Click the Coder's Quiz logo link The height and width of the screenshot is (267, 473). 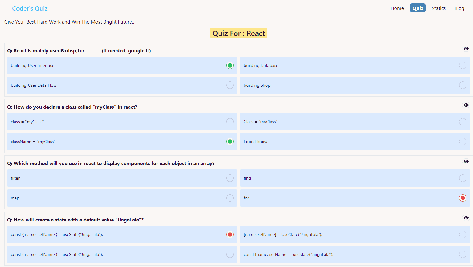[30, 8]
